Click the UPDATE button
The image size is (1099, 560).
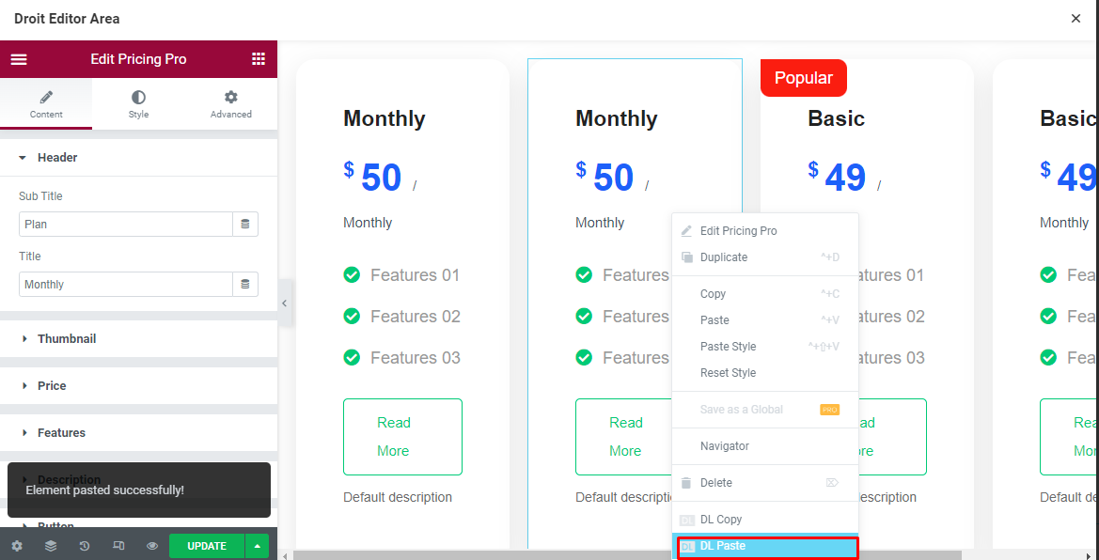tap(207, 546)
